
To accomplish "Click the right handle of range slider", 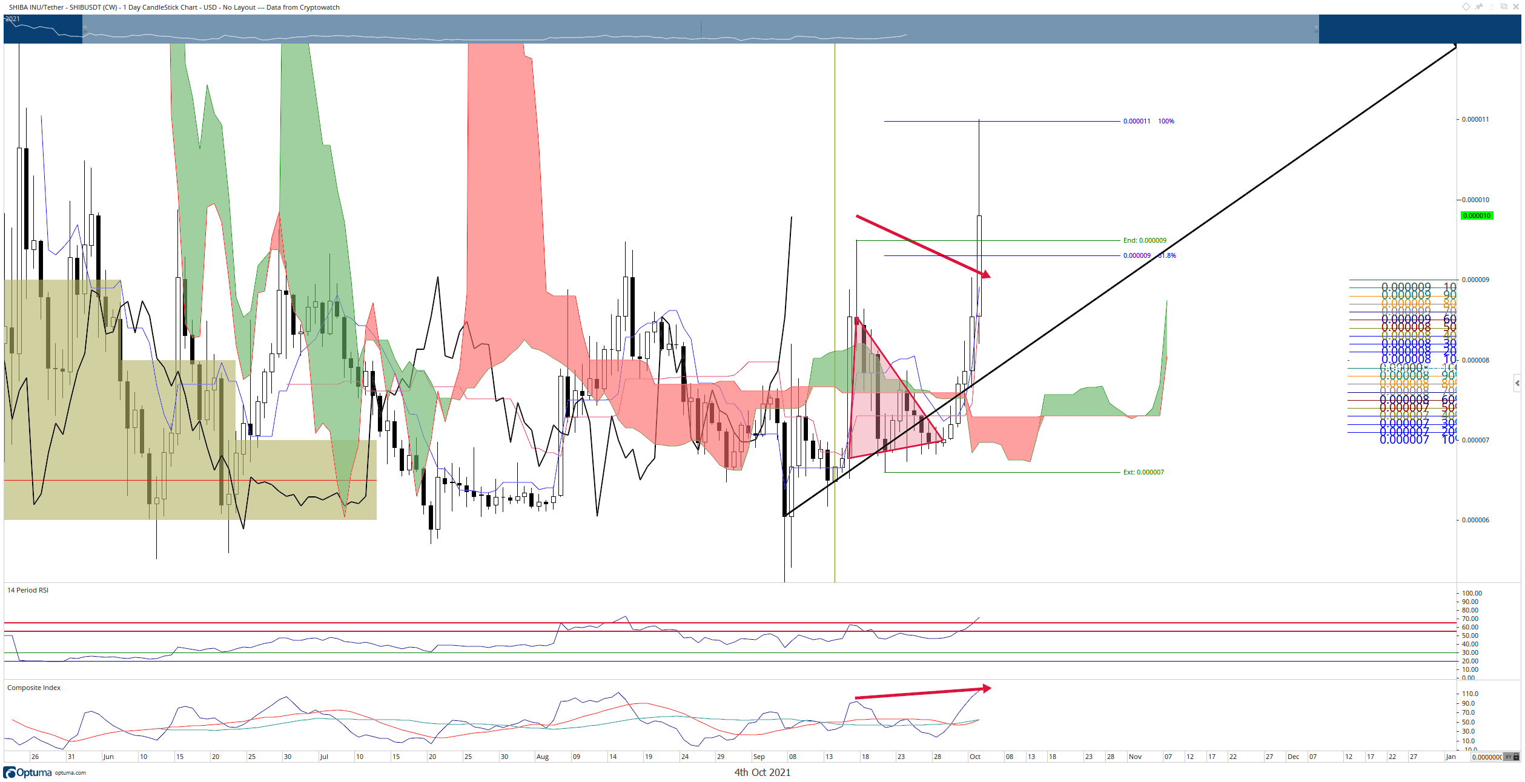I will [1315, 29].
